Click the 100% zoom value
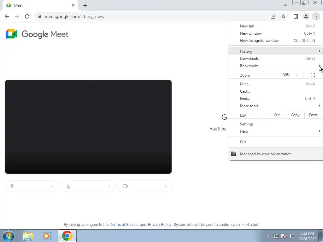The image size is (323, 242). [x=285, y=75]
